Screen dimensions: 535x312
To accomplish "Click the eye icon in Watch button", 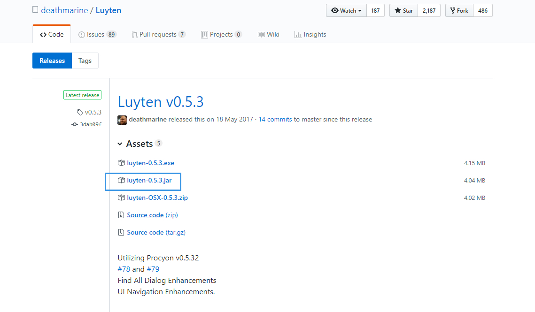I will [335, 11].
